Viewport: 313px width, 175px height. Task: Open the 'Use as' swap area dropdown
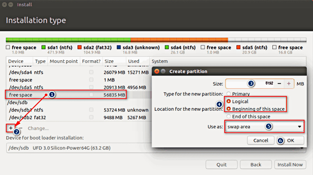point(264,127)
